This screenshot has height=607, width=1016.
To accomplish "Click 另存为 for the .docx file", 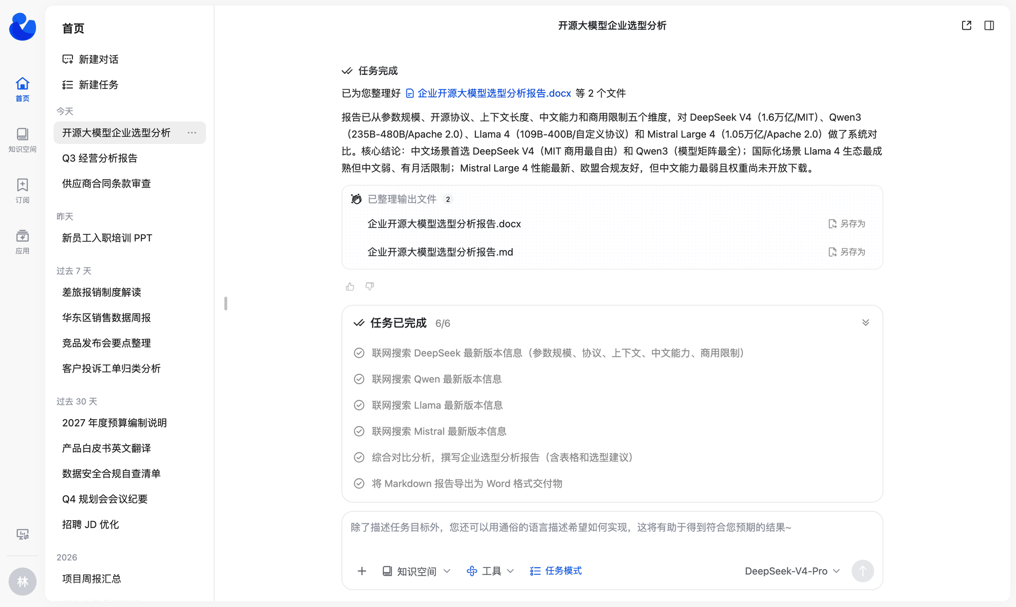I will pos(847,224).
